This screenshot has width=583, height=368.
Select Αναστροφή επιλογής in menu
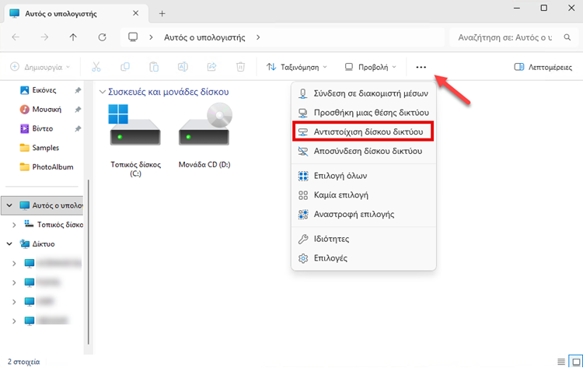pos(363,214)
